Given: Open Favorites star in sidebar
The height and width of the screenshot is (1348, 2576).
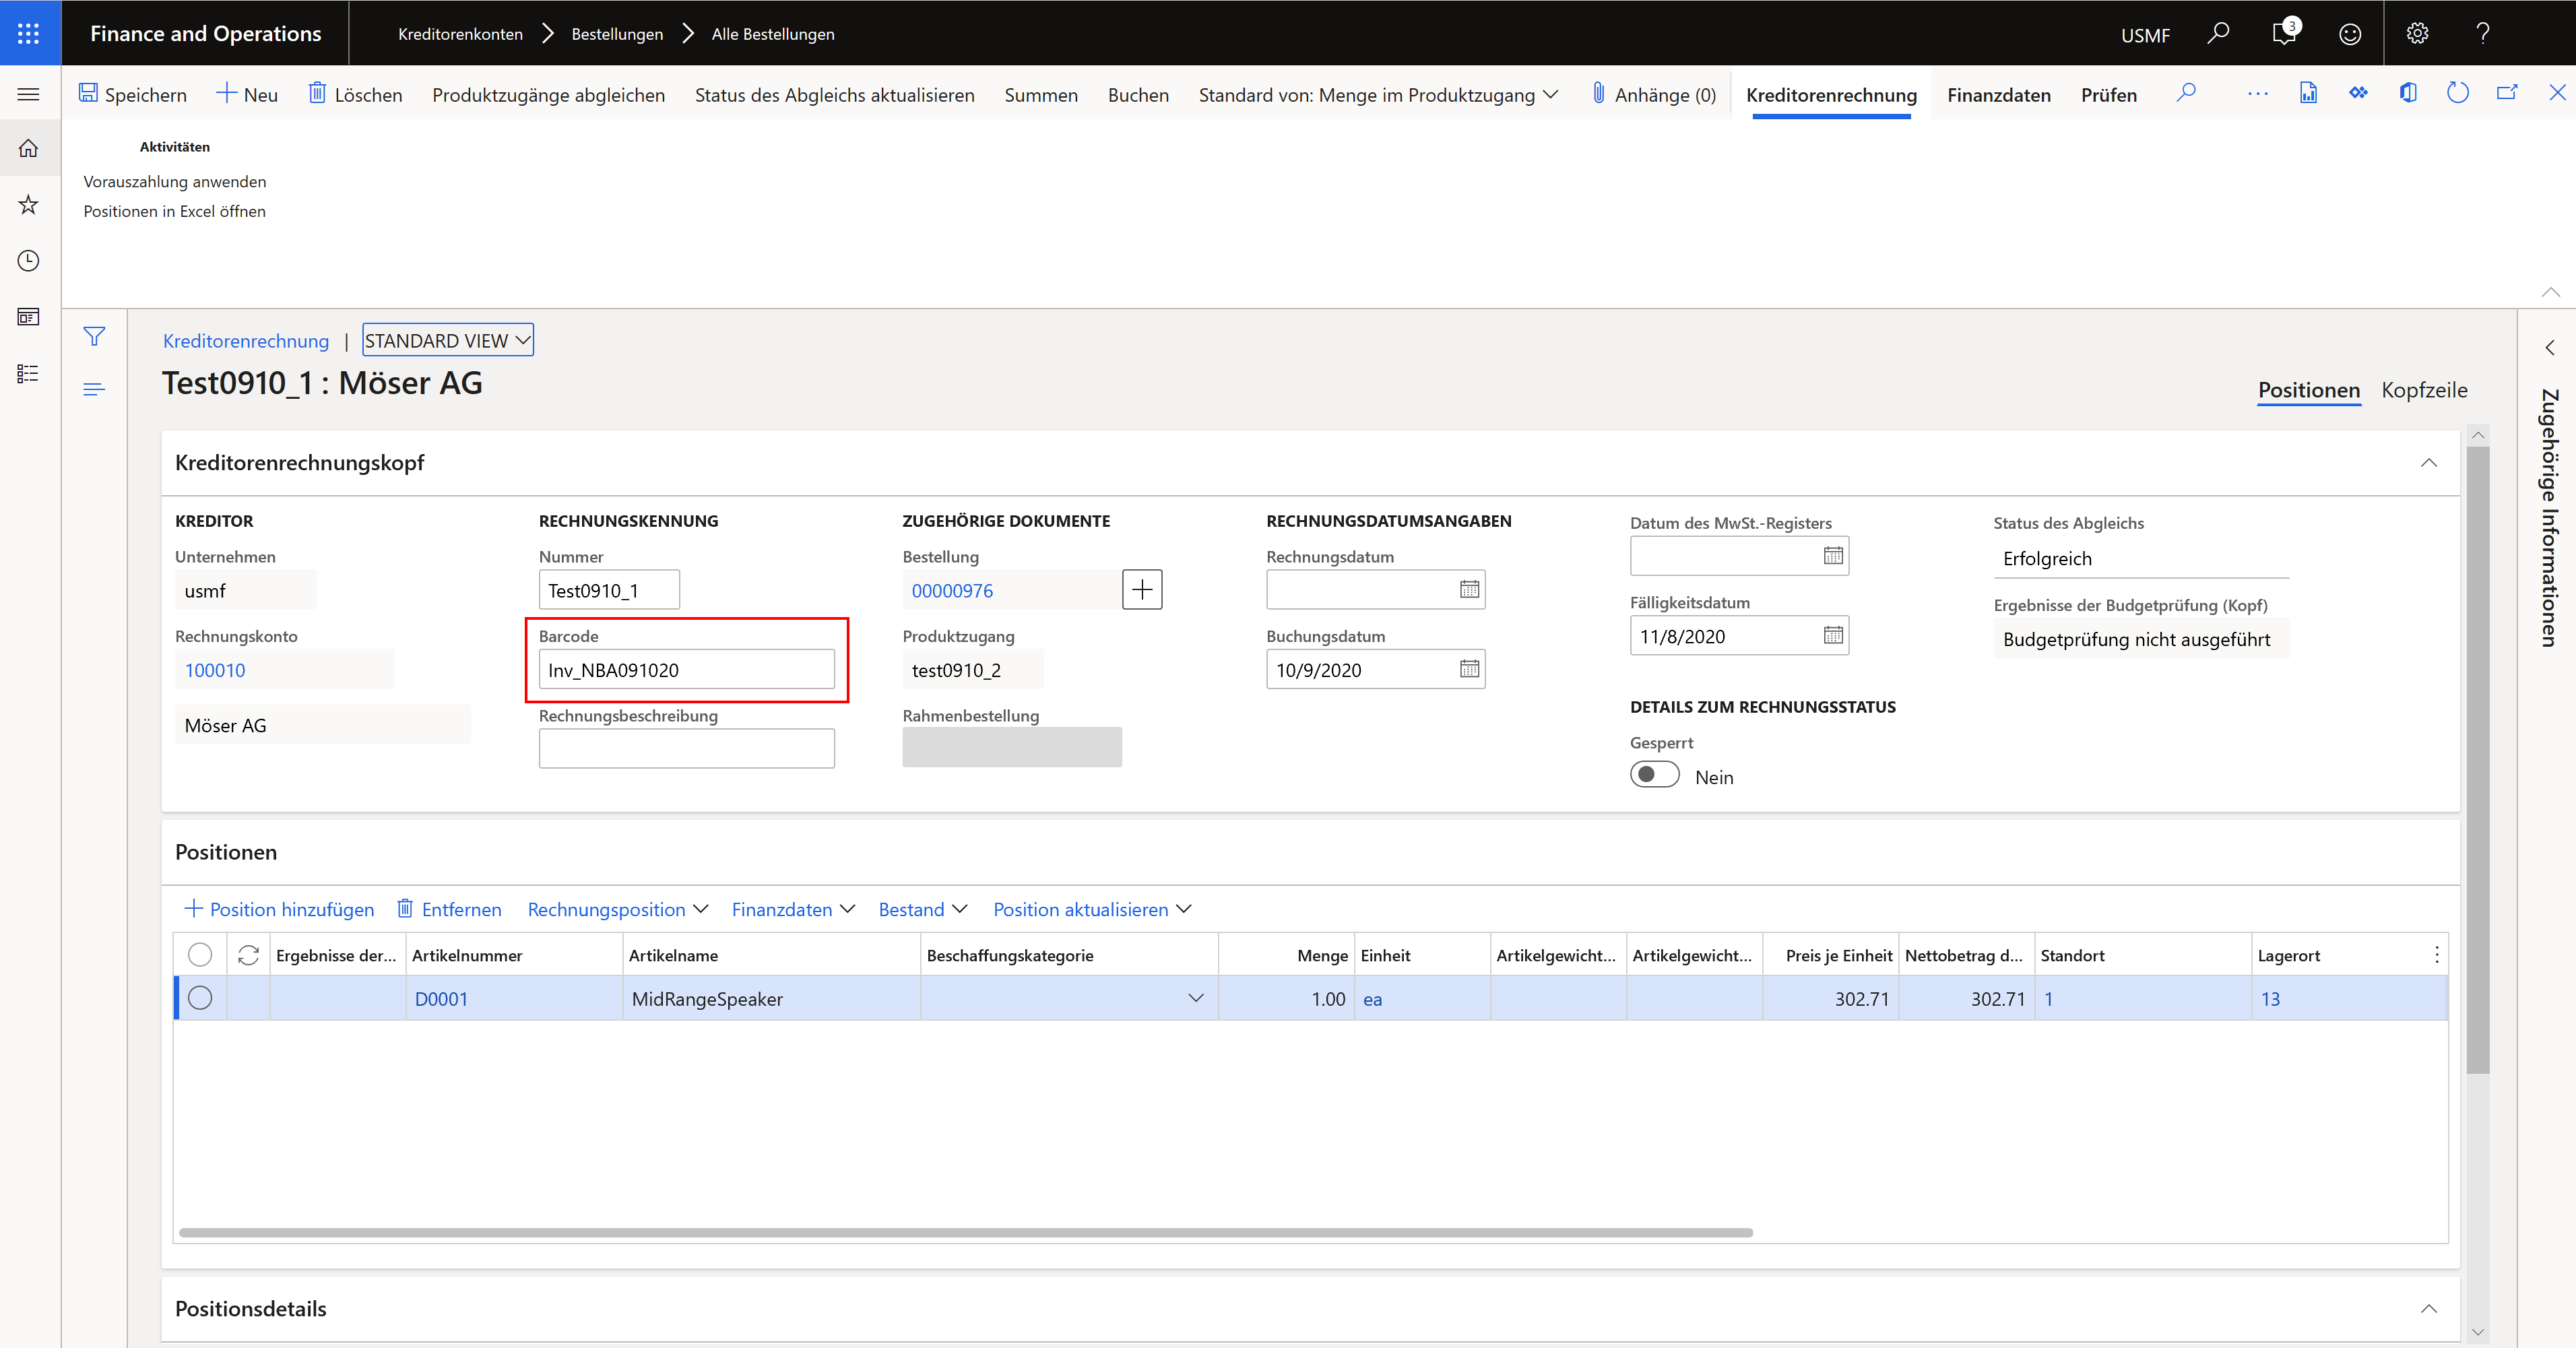Looking at the screenshot, I should 29,205.
